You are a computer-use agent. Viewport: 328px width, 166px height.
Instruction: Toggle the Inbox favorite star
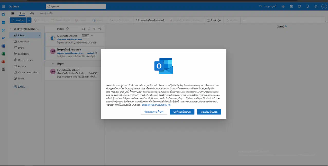coord(68,29)
